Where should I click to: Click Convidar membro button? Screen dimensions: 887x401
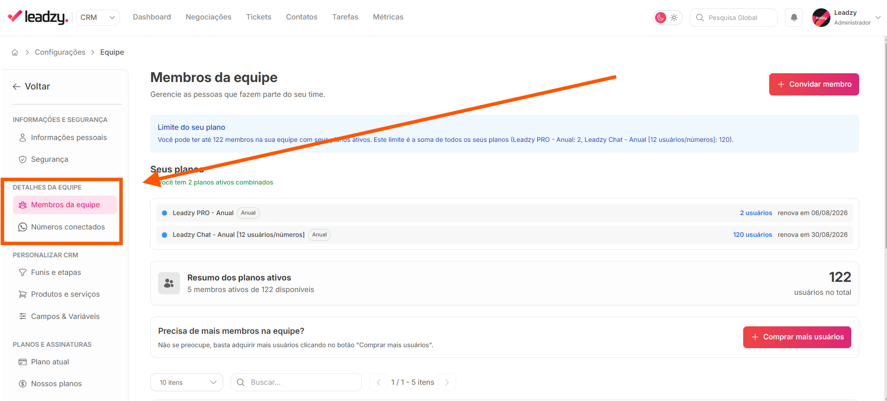814,84
